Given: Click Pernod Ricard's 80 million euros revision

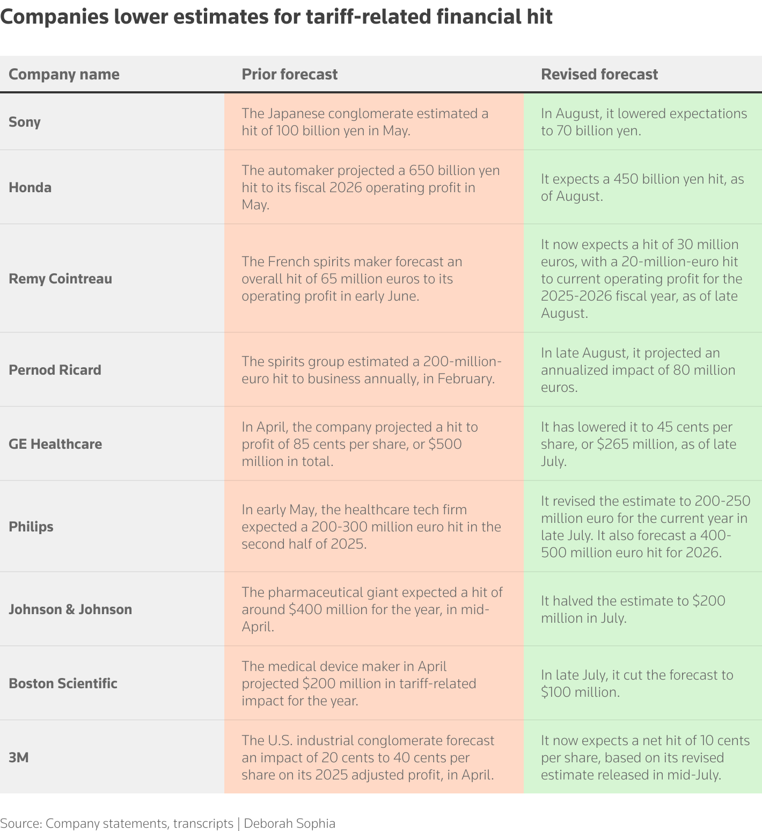Looking at the screenshot, I should pyautogui.click(x=638, y=370).
